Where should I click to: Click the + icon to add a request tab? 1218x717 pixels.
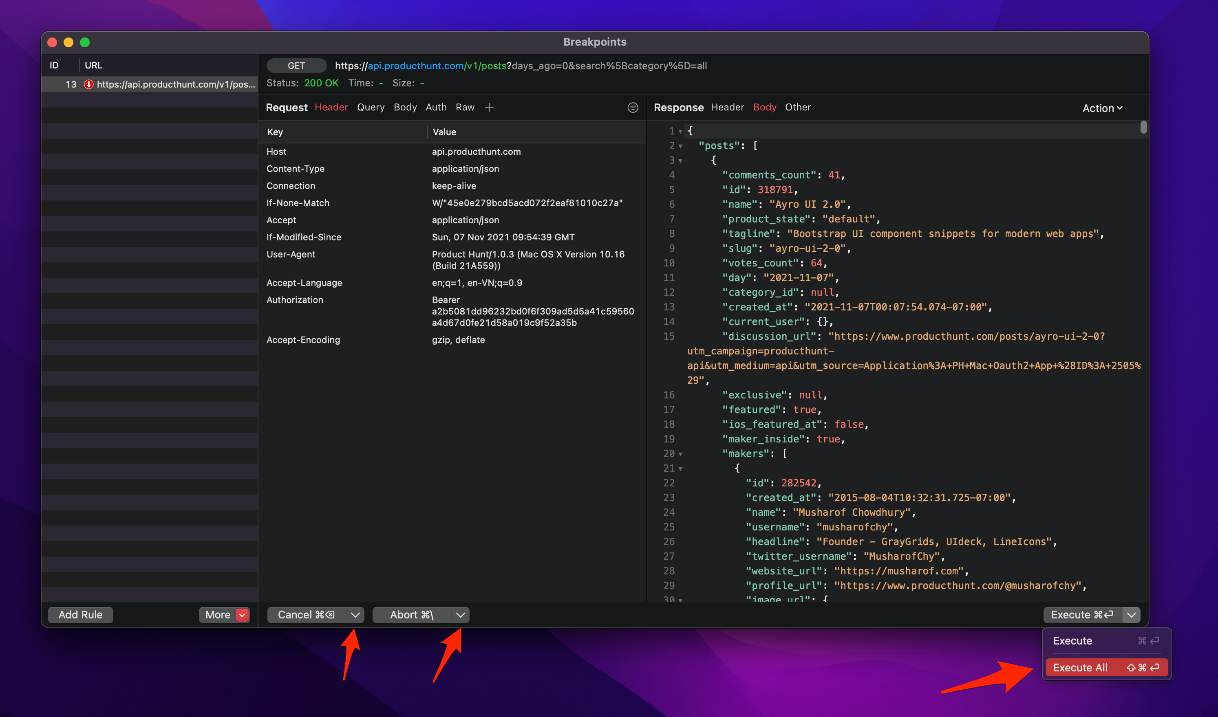489,107
